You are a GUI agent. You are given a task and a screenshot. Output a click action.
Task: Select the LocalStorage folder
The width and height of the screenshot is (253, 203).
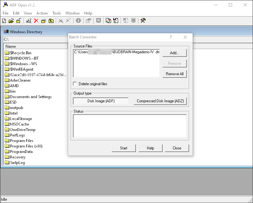pyautogui.click(x=18, y=119)
